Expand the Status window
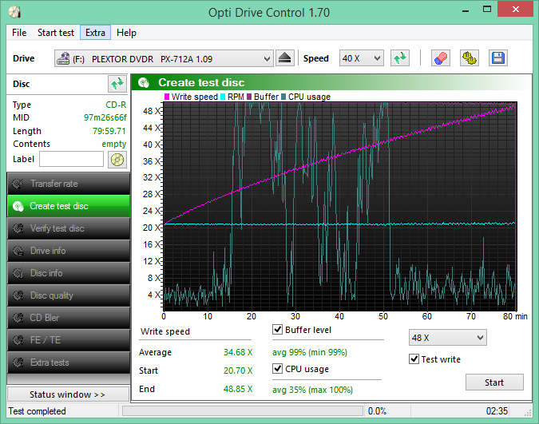 [x=68, y=394]
